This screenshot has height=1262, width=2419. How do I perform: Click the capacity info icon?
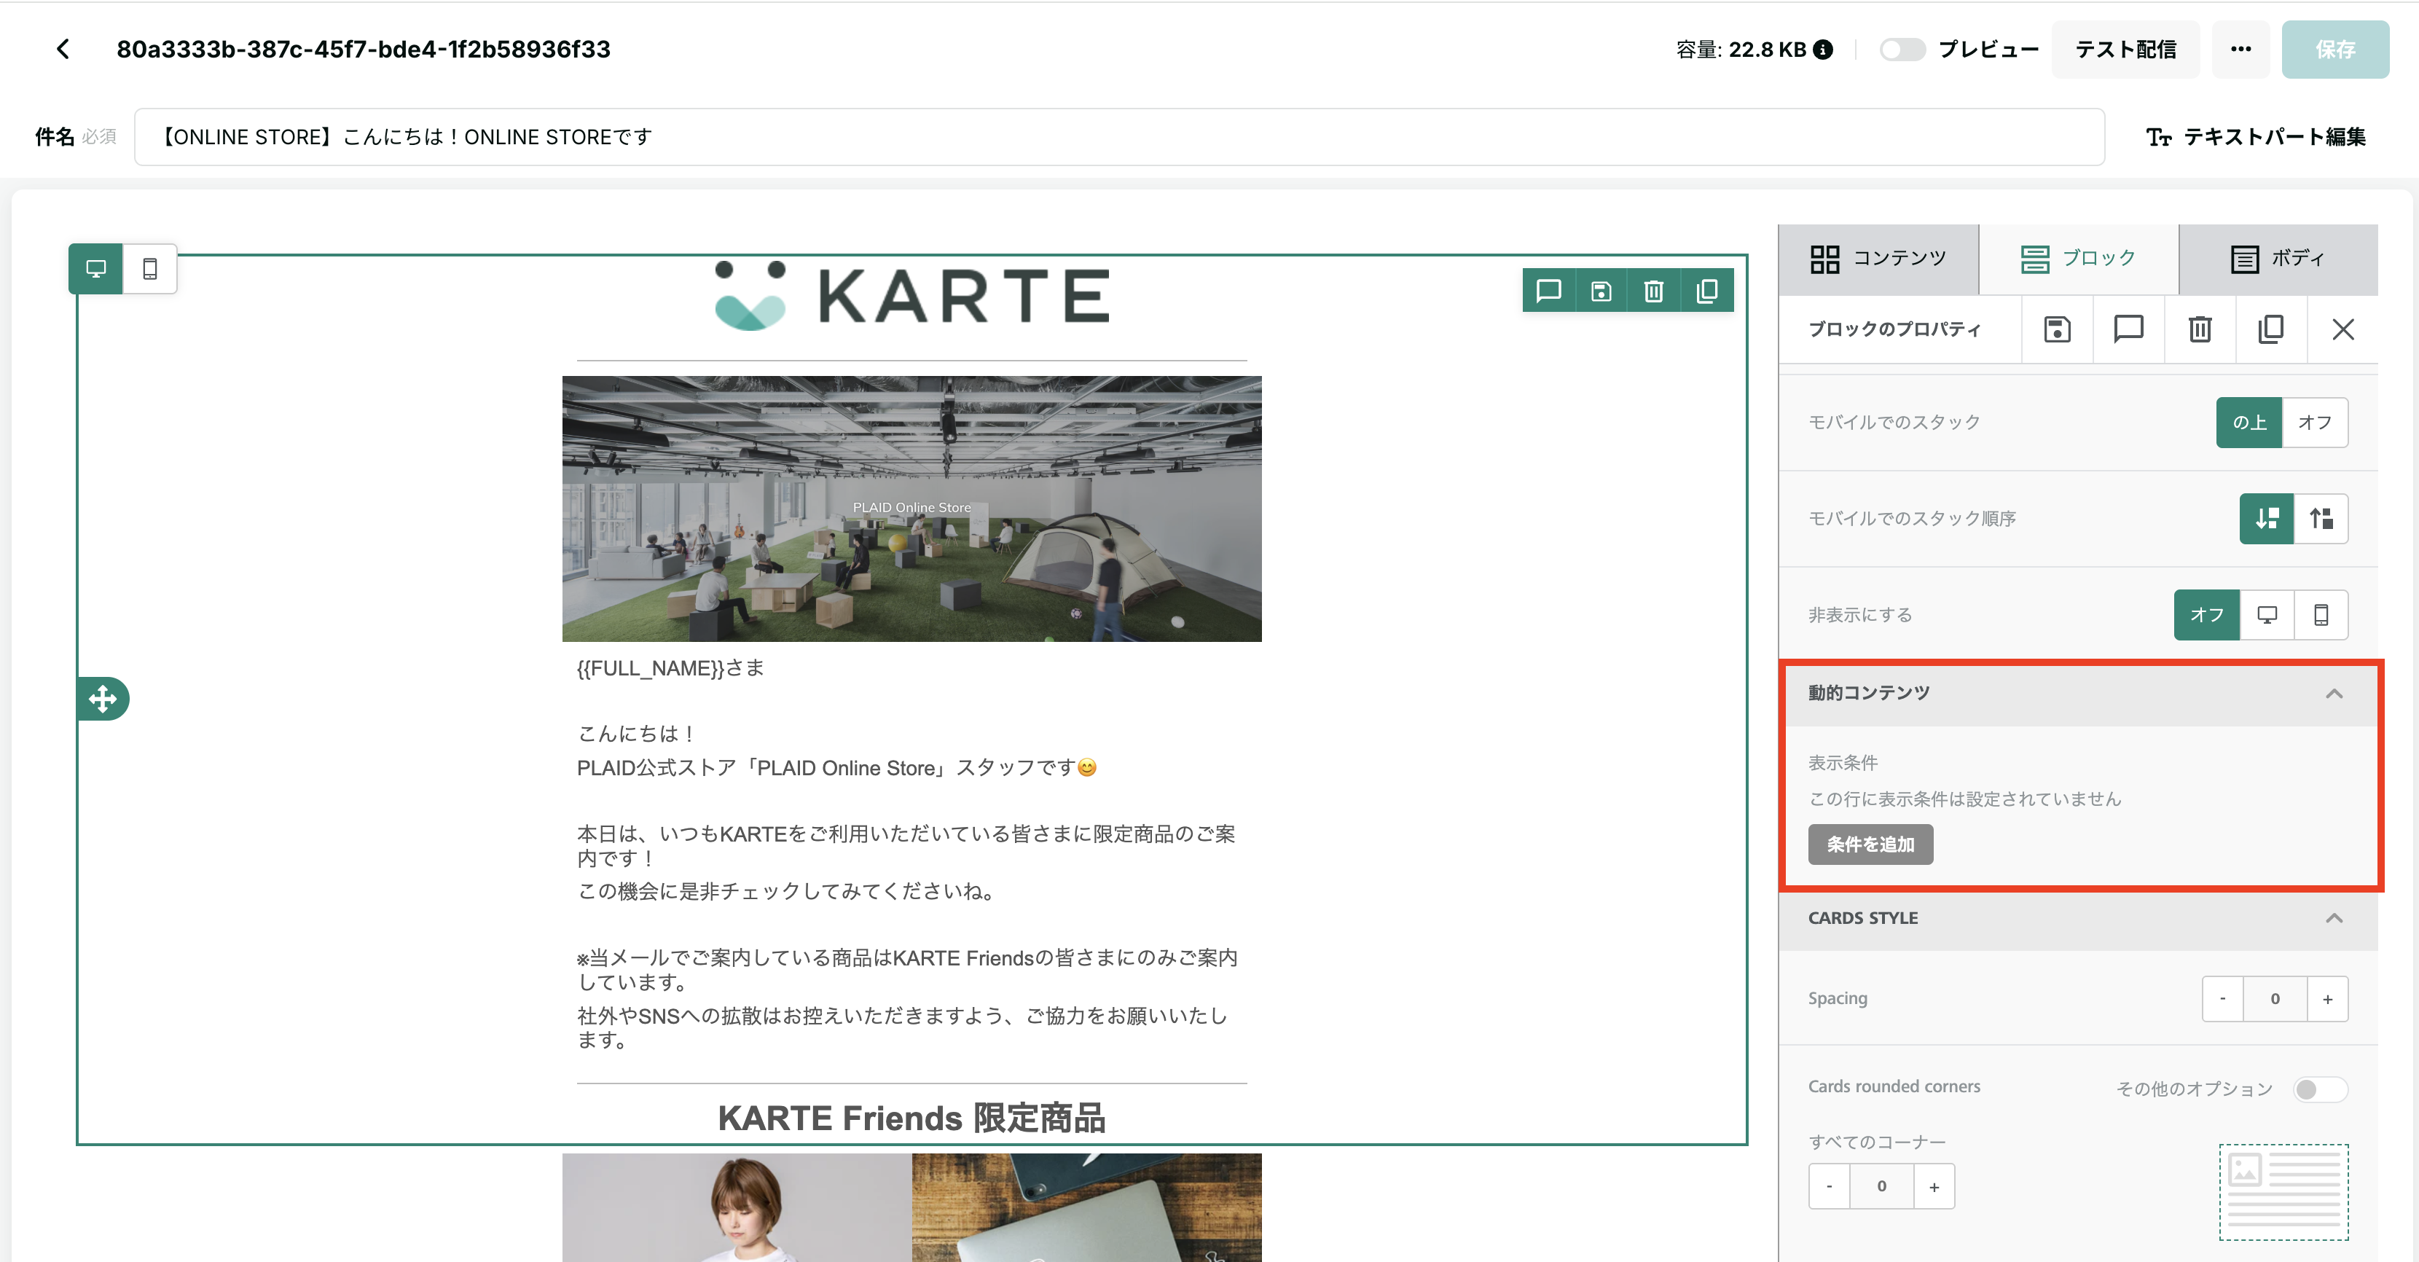click(1823, 50)
